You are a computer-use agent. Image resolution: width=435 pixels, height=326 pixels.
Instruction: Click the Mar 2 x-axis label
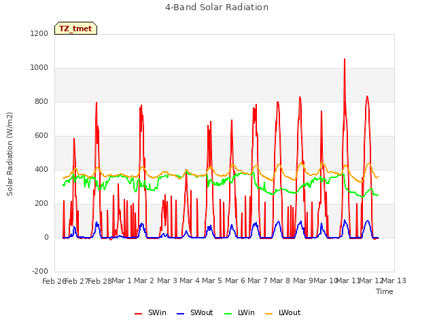click(x=144, y=280)
